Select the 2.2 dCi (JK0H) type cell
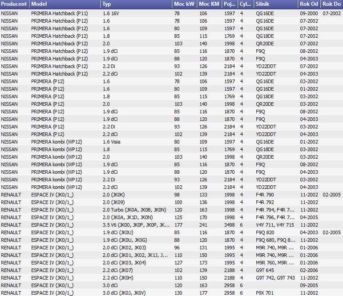The width and height of the screenshot is (343, 296). 118,278
